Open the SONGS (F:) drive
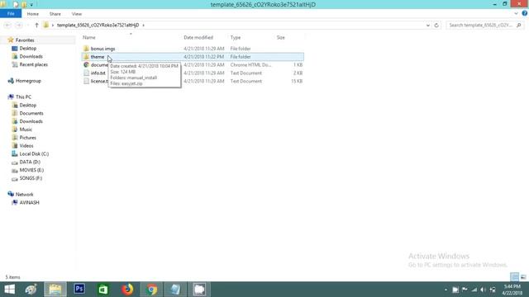Screen dimensions: 529x297 click(x=31, y=178)
